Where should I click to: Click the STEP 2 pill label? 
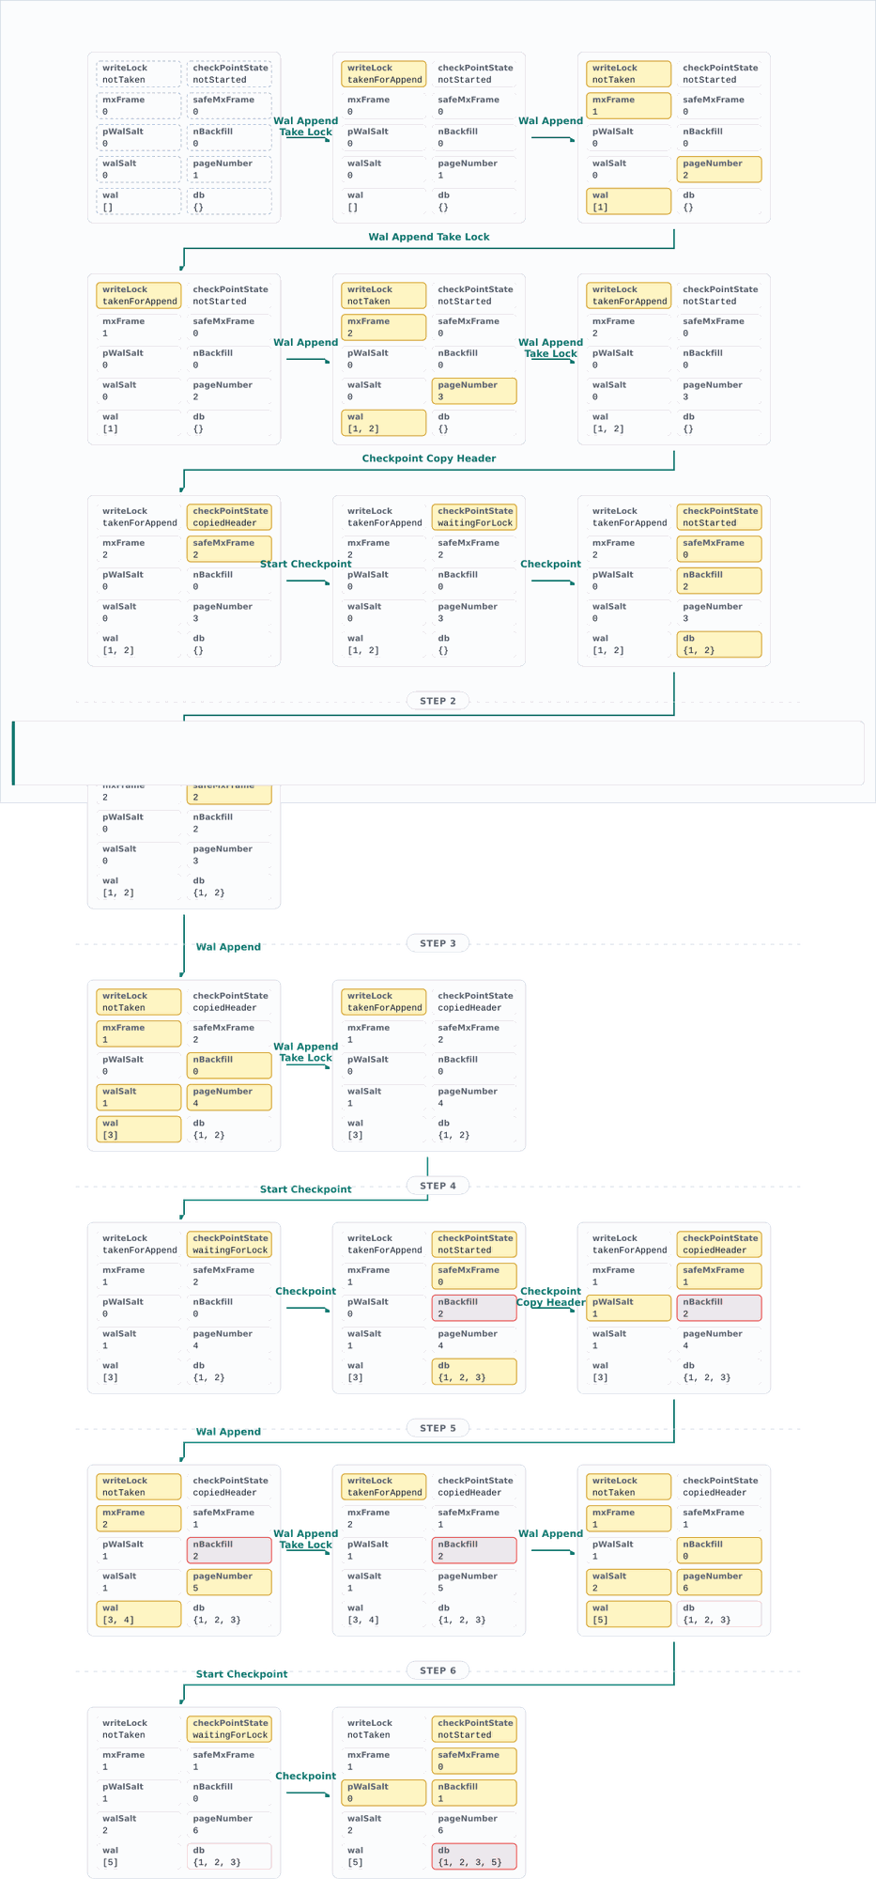tap(438, 701)
